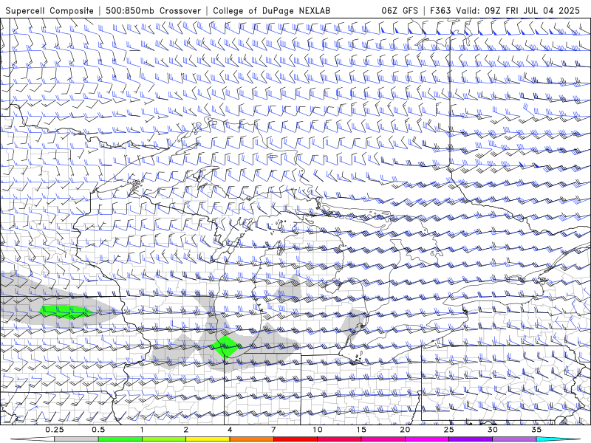Click the green shaded area near the Minnesota-Iowa border

pos(66,312)
